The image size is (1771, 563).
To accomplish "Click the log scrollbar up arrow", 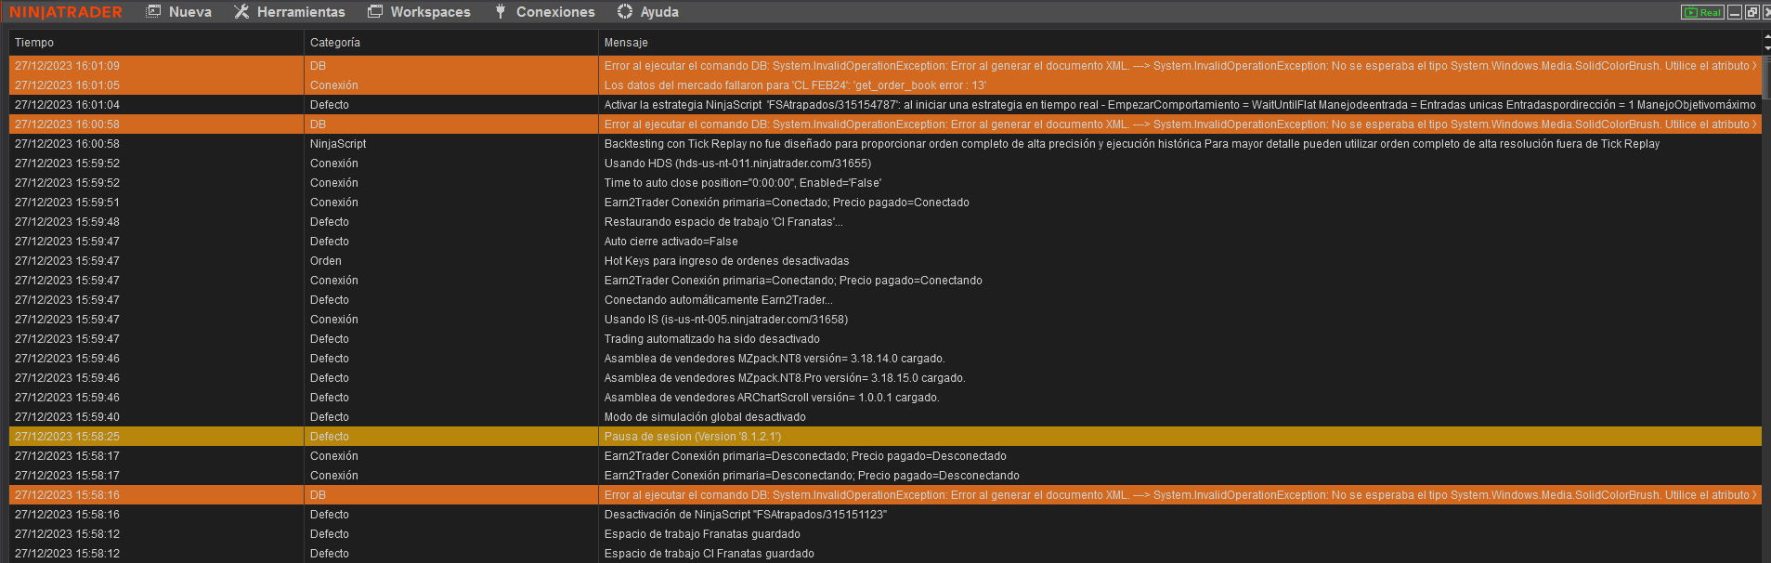I will (1766, 37).
